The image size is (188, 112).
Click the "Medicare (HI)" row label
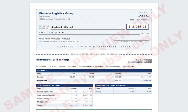(43, 102)
